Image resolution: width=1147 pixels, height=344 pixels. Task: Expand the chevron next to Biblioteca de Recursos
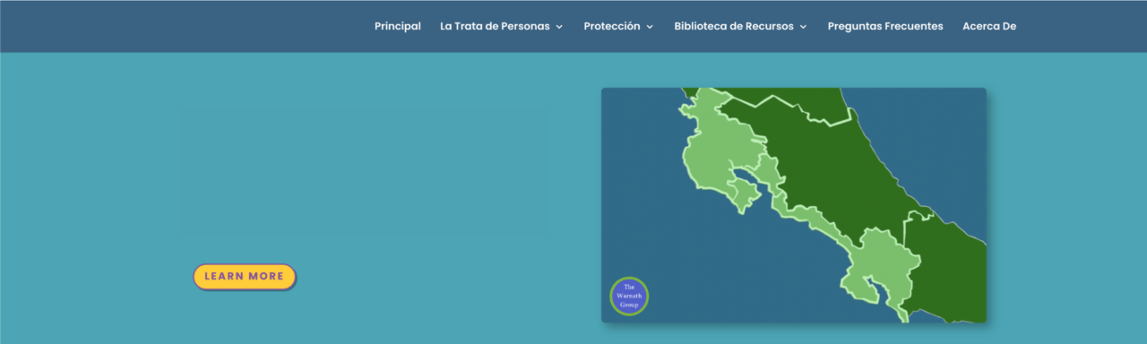pos(803,27)
